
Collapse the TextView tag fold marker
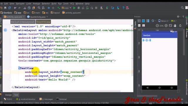tap(10, 68)
